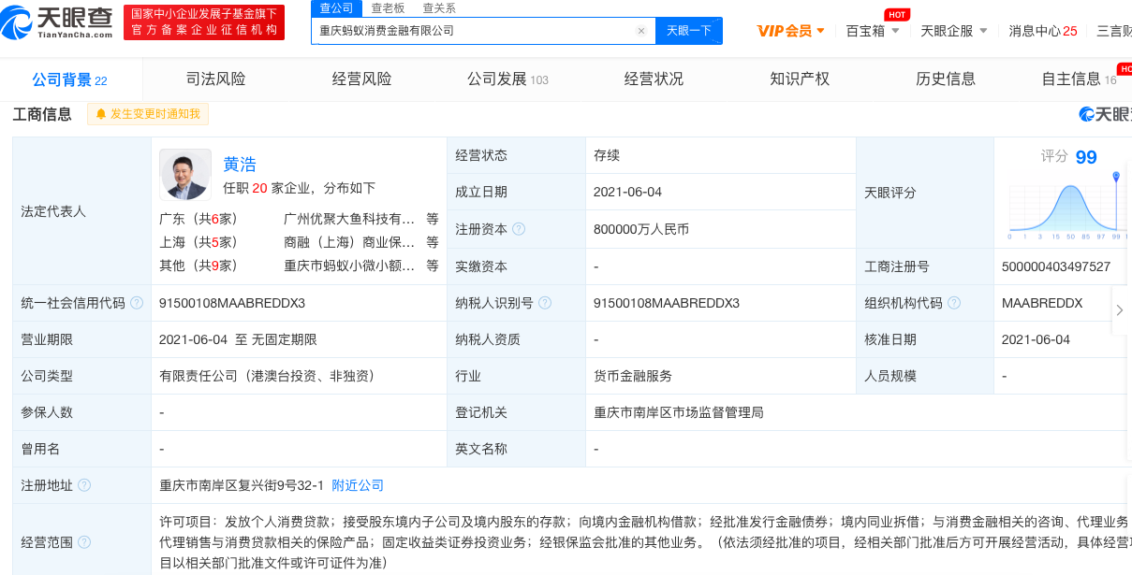Image resolution: width=1132 pixels, height=575 pixels.
Task: Open the 司法风险 tab
Action: [x=215, y=79]
